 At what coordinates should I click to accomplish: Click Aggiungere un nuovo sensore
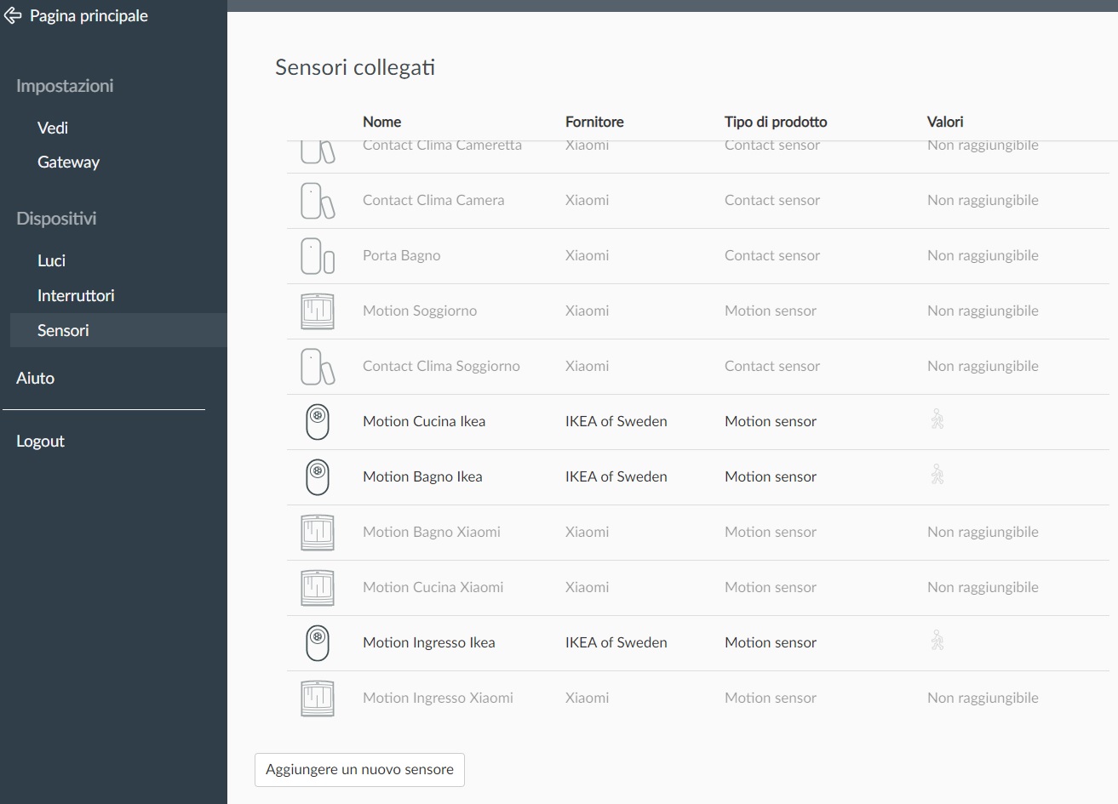coord(358,769)
